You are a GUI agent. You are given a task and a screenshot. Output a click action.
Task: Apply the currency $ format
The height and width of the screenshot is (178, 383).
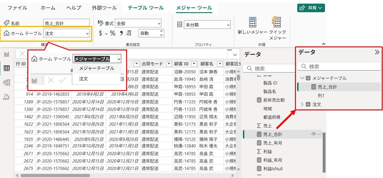point(100,33)
